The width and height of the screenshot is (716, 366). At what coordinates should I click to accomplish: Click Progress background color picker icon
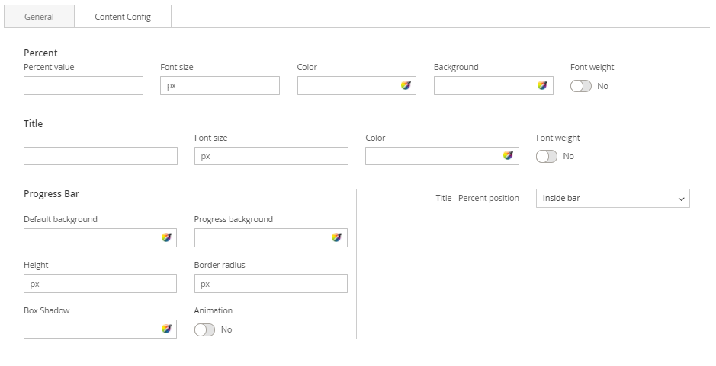[336, 238]
